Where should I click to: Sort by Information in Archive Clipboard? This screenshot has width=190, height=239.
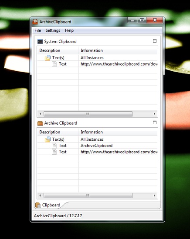[x=118, y=132]
